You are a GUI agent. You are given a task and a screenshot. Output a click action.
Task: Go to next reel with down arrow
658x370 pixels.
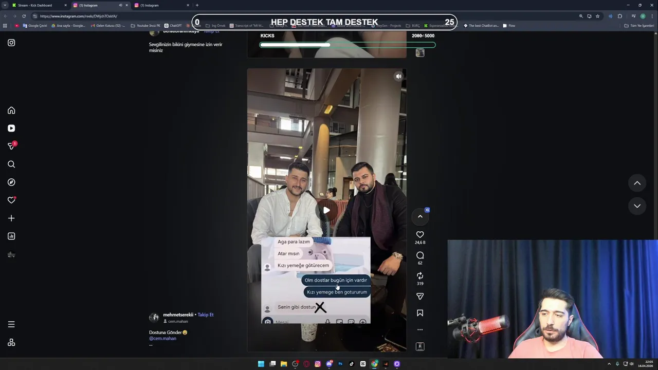click(x=637, y=206)
